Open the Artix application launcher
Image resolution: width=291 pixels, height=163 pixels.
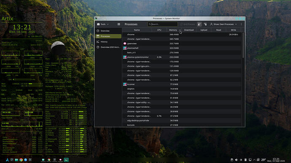click(7, 160)
